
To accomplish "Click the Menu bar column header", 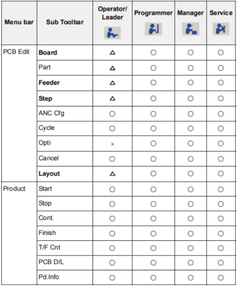I will pos(19,22).
